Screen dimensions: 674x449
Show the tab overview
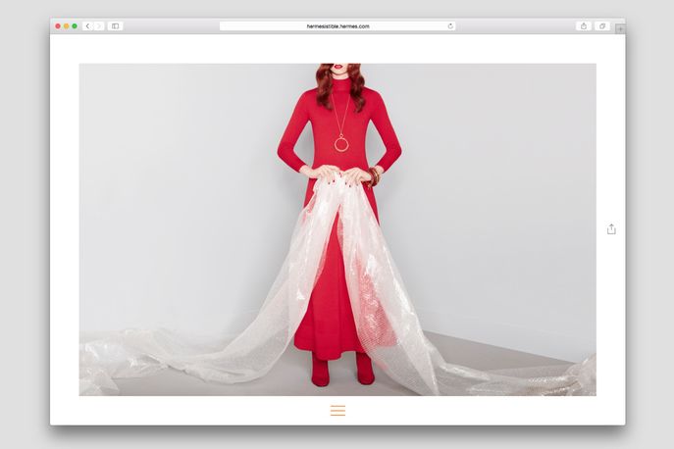click(x=602, y=26)
